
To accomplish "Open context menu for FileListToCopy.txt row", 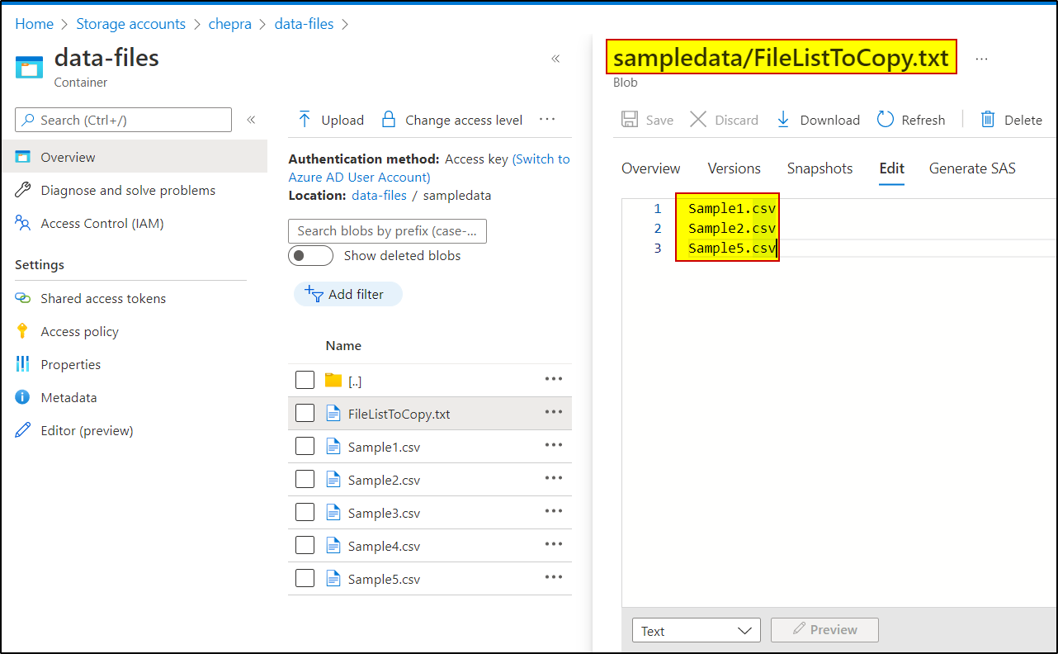I will [553, 412].
